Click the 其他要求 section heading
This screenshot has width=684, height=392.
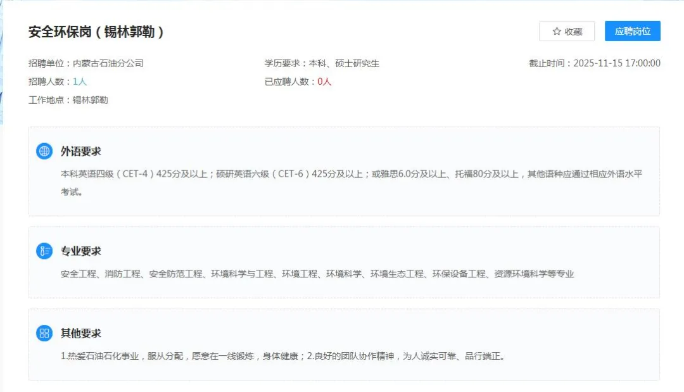(x=80, y=333)
